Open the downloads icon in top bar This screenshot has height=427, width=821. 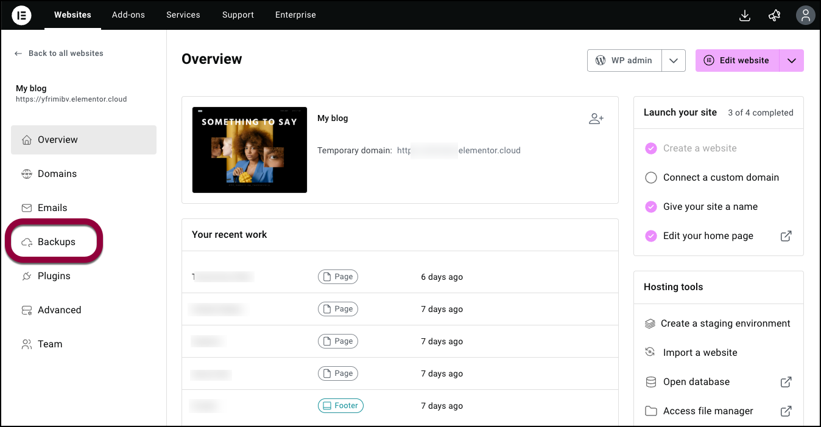(x=744, y=15)
